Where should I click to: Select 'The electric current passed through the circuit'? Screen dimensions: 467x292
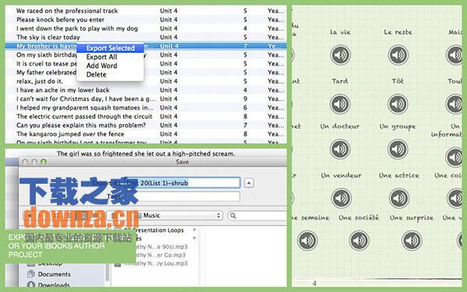[146, 117]
